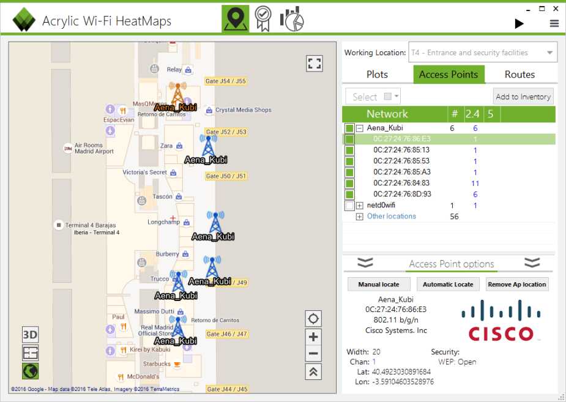The height and width of the screenshot is (402, 566).
Task: Toggle checkbox for 0C:27:24:76:85:13
Action: point(349,151)
